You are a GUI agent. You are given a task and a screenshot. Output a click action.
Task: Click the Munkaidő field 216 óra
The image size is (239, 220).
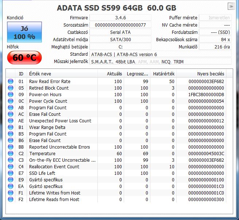click(215, 47)
